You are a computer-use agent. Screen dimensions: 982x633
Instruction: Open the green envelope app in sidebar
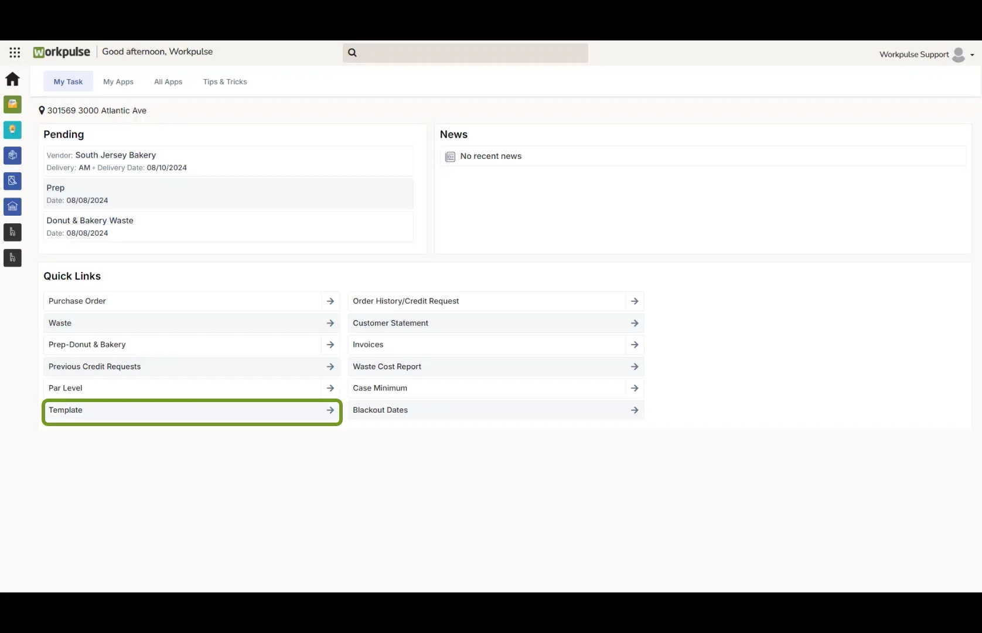pyautogui.click(x=12, y=104)
